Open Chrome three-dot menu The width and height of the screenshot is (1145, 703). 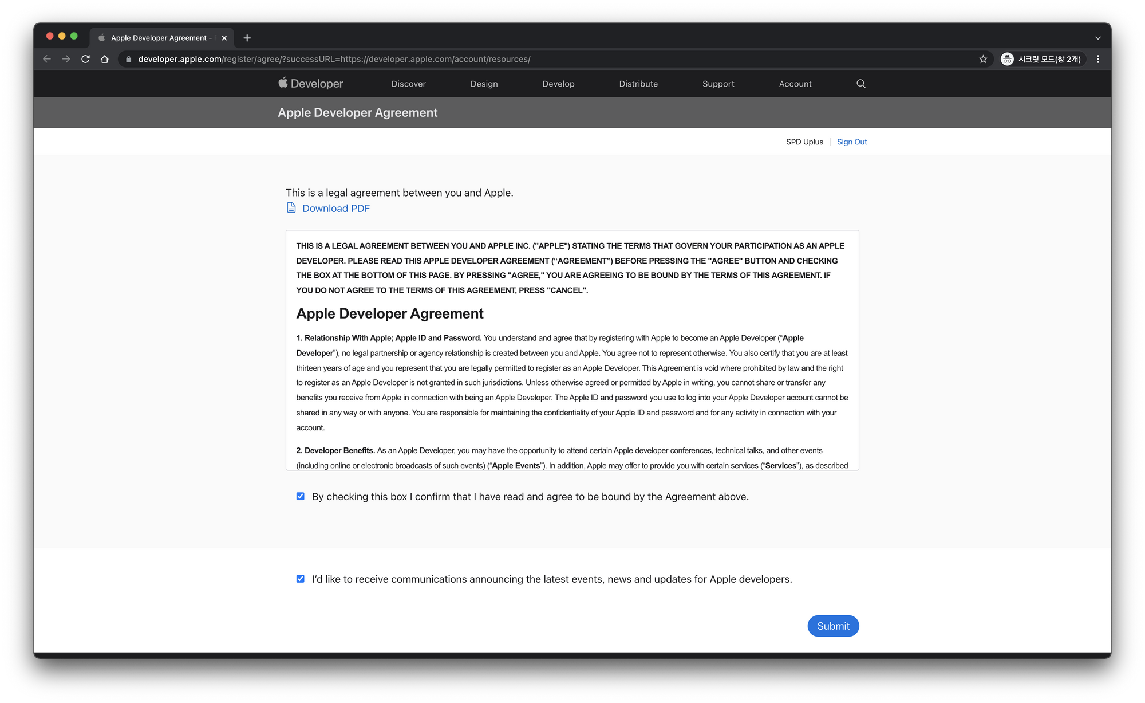click(x=1097, y=59)
